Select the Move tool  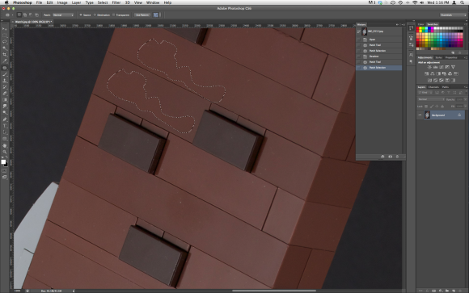click(x=5, y=29)
